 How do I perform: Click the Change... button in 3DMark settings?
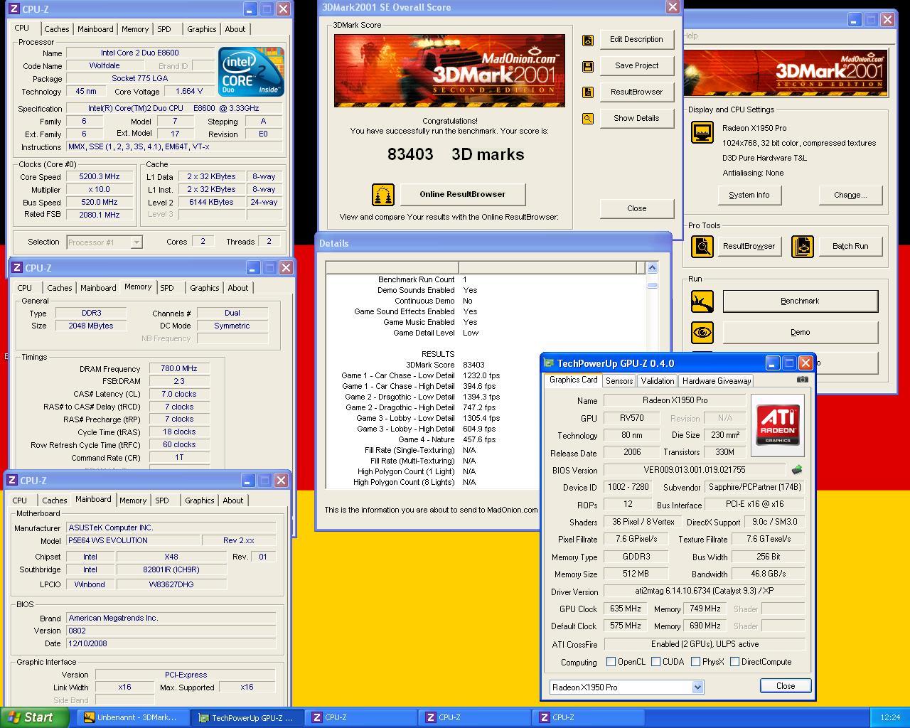coord(850,195)
